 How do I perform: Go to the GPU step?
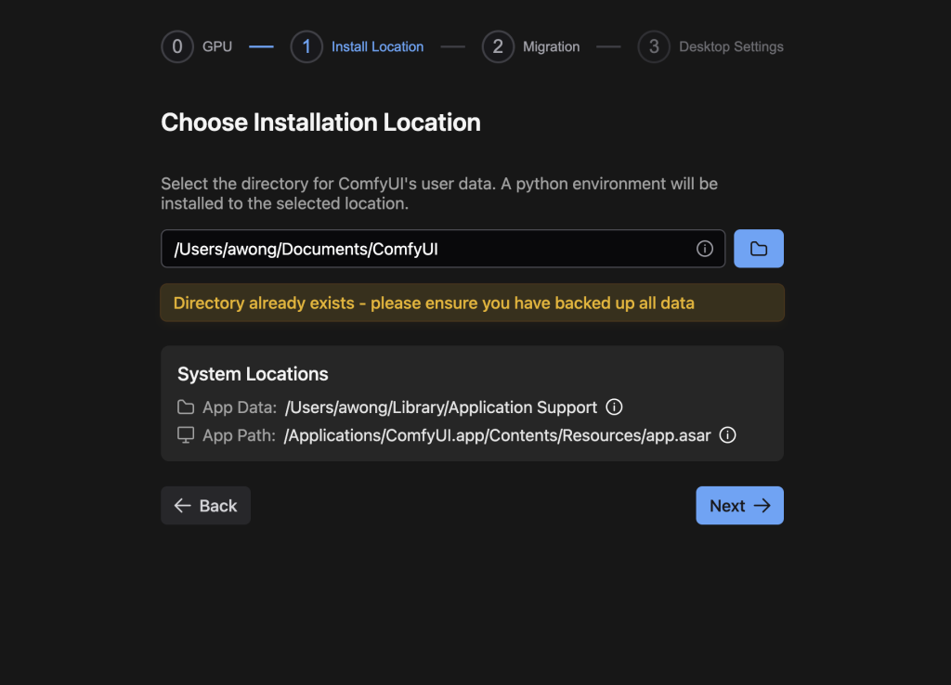[x=197, y=46]
